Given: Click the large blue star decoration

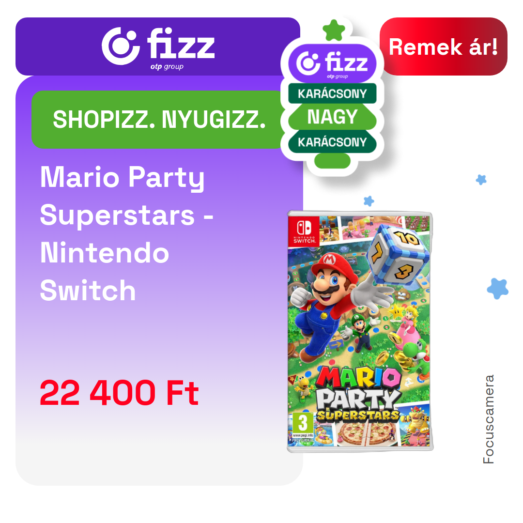Looking at the screenshot, I should [x=498, y=289].
